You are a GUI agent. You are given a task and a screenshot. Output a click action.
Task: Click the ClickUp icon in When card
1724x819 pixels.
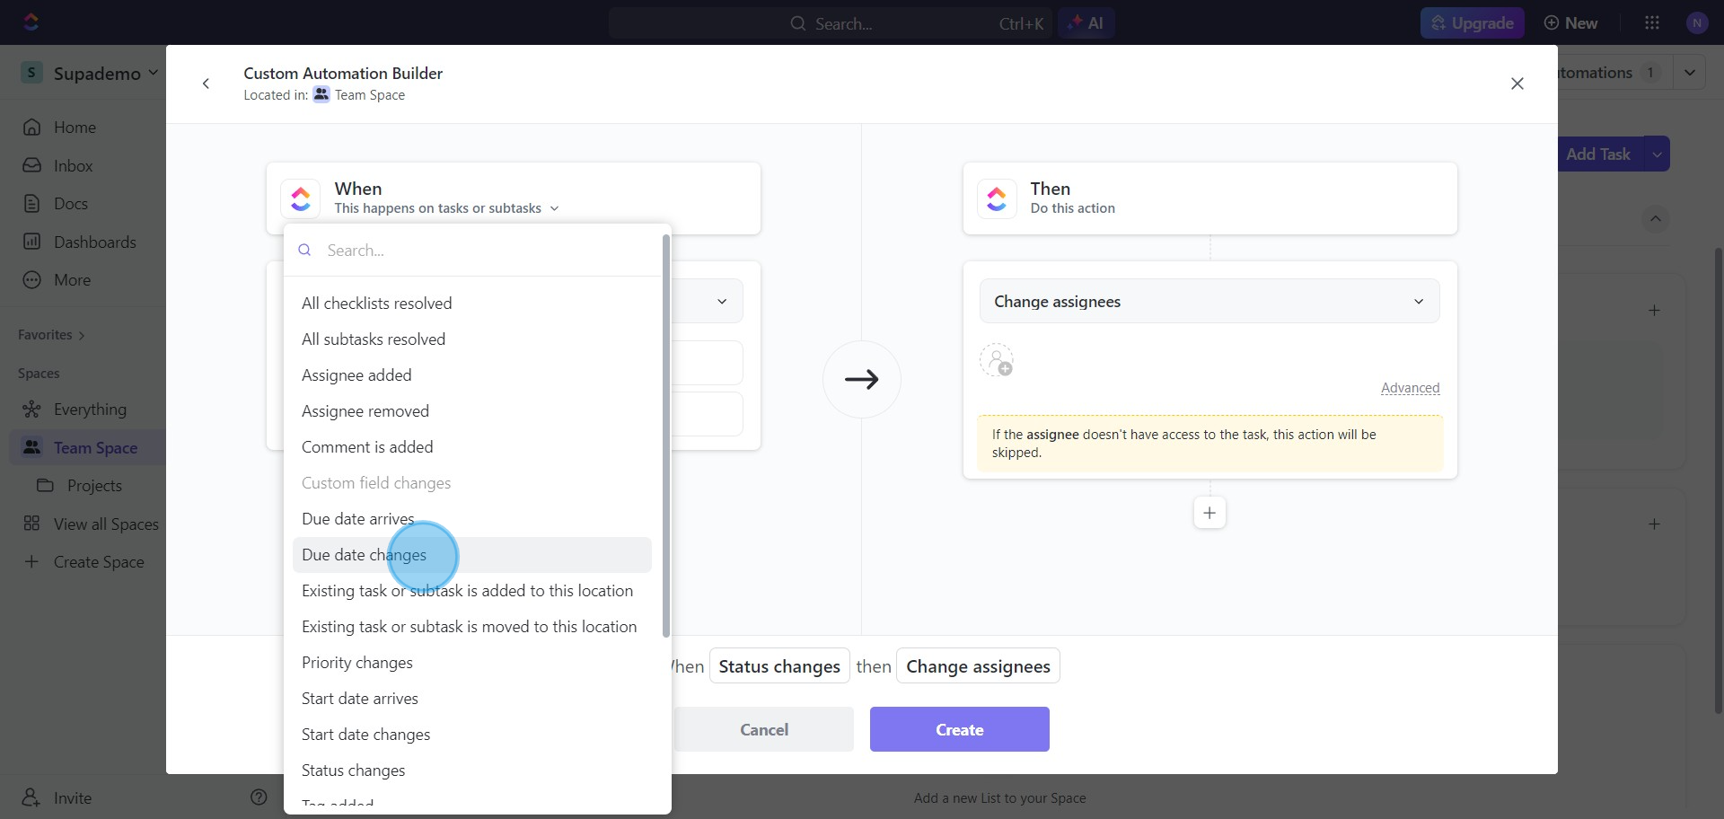pos(301,198)
